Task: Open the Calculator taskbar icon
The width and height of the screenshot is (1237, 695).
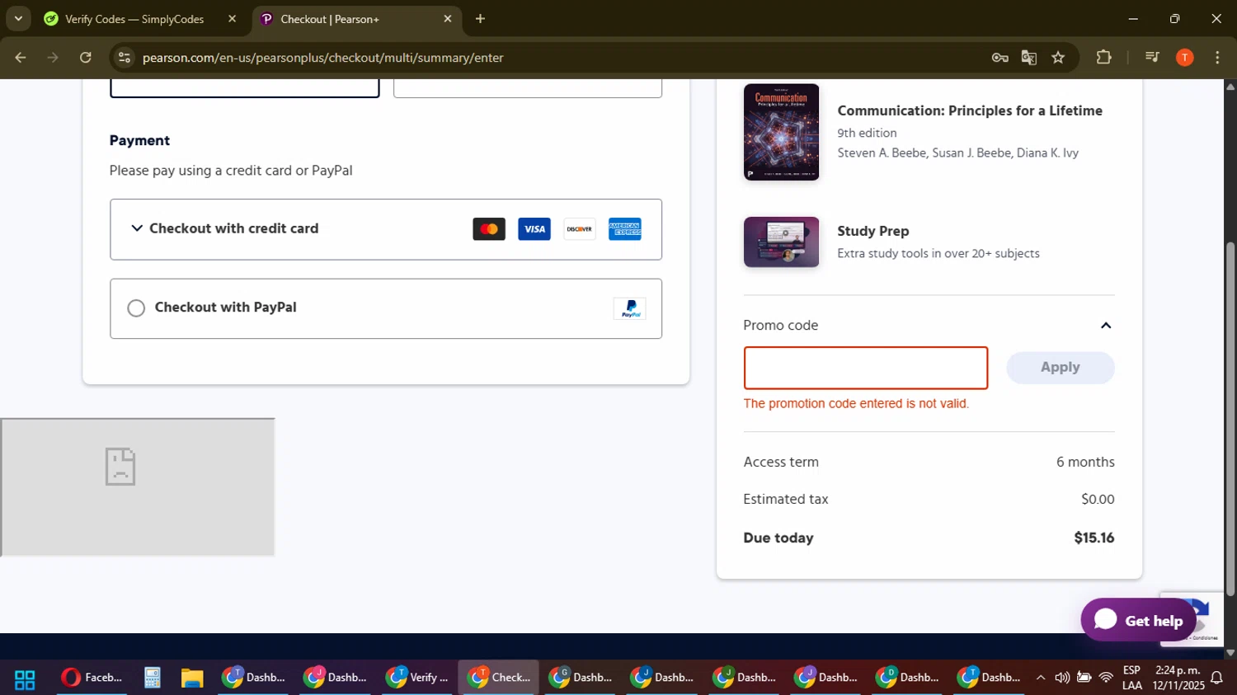Action: [x=152, y=678]
